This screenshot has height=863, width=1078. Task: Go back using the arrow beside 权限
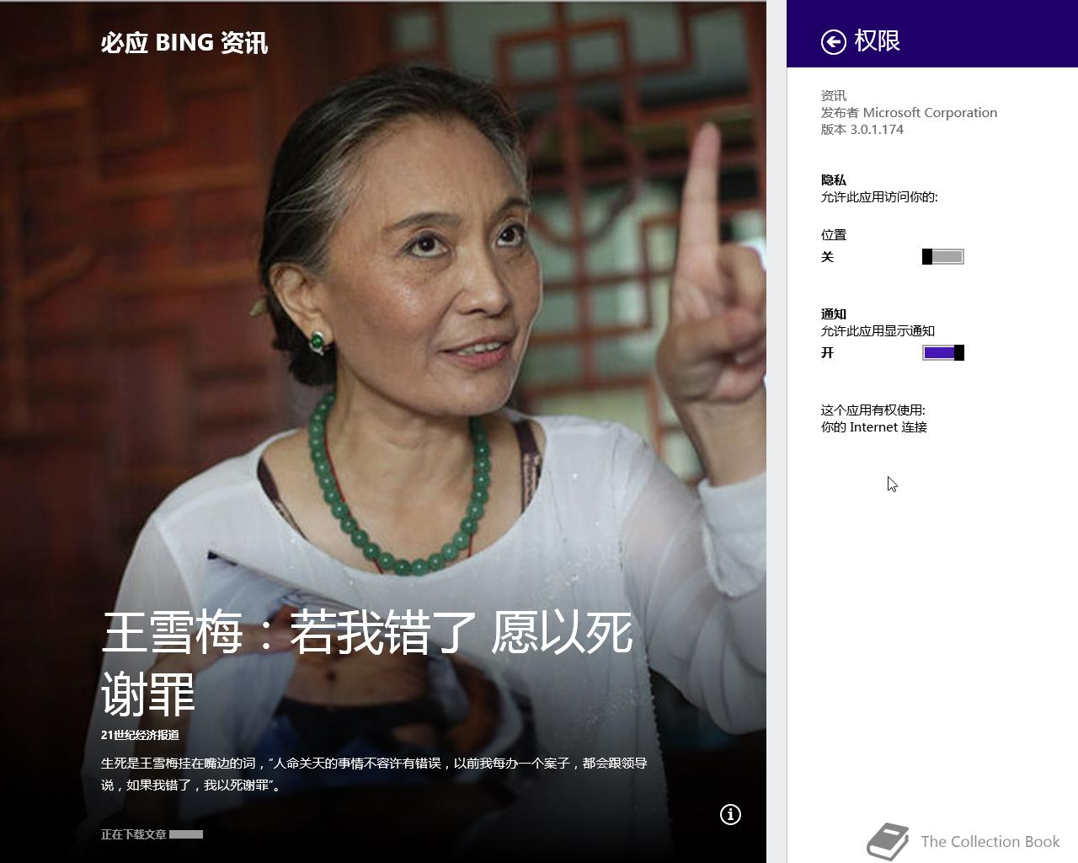tap(833, 42)
